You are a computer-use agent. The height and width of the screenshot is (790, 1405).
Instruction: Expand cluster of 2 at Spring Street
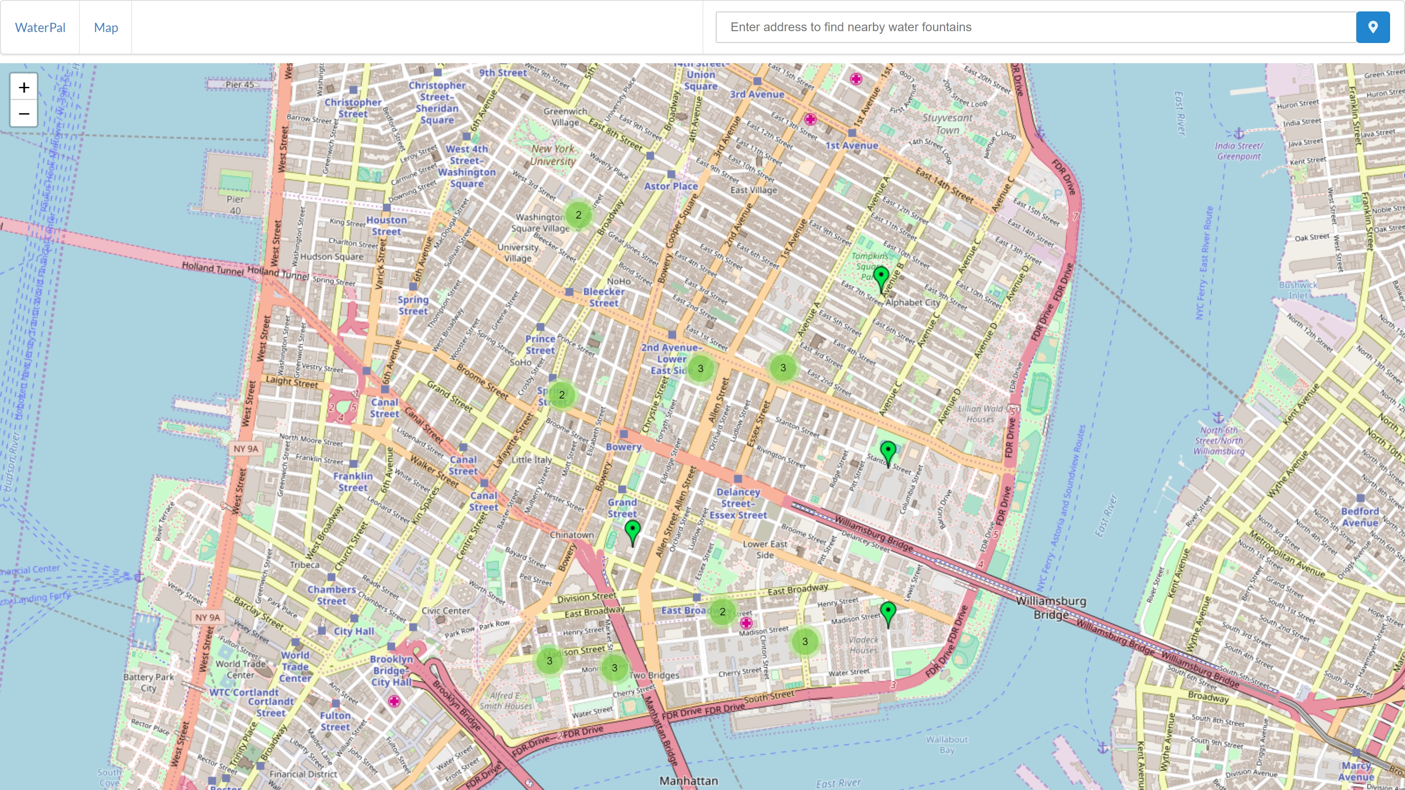[562, 395]
